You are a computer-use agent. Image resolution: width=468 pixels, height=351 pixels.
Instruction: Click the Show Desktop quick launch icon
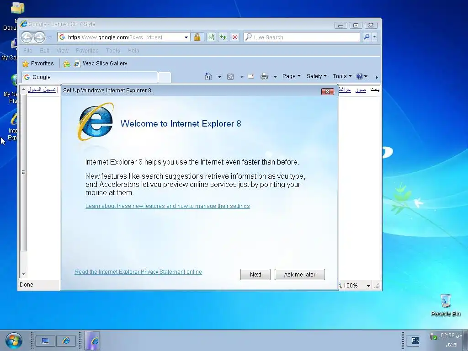click(x=45, y=340)
